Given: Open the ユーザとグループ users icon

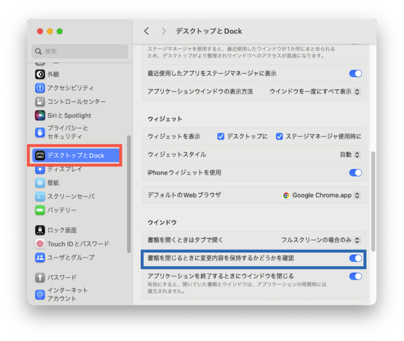Looking at the screenshot, I should [40, 257].
